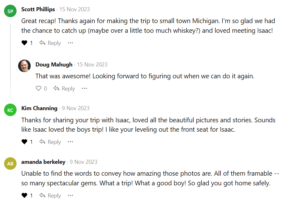Visit Doug Mahugh's profile via his name
Image resolution: width=288 pixels, height=205 pixels.
coord(54,65)
